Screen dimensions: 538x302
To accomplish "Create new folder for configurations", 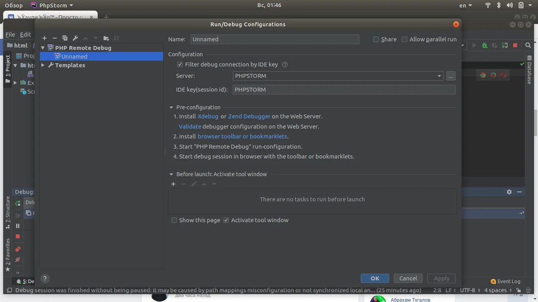I will tap(106, 38).
